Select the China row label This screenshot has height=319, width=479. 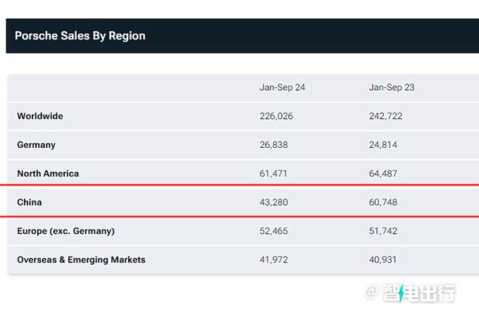click(x=30, y=202)
